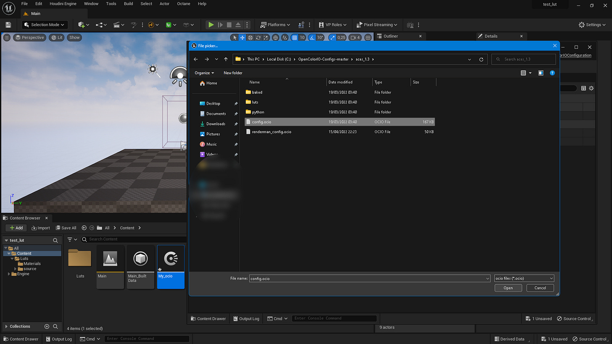
Task: Open the editor Settings menu
Action: click(x=592, y=25)
